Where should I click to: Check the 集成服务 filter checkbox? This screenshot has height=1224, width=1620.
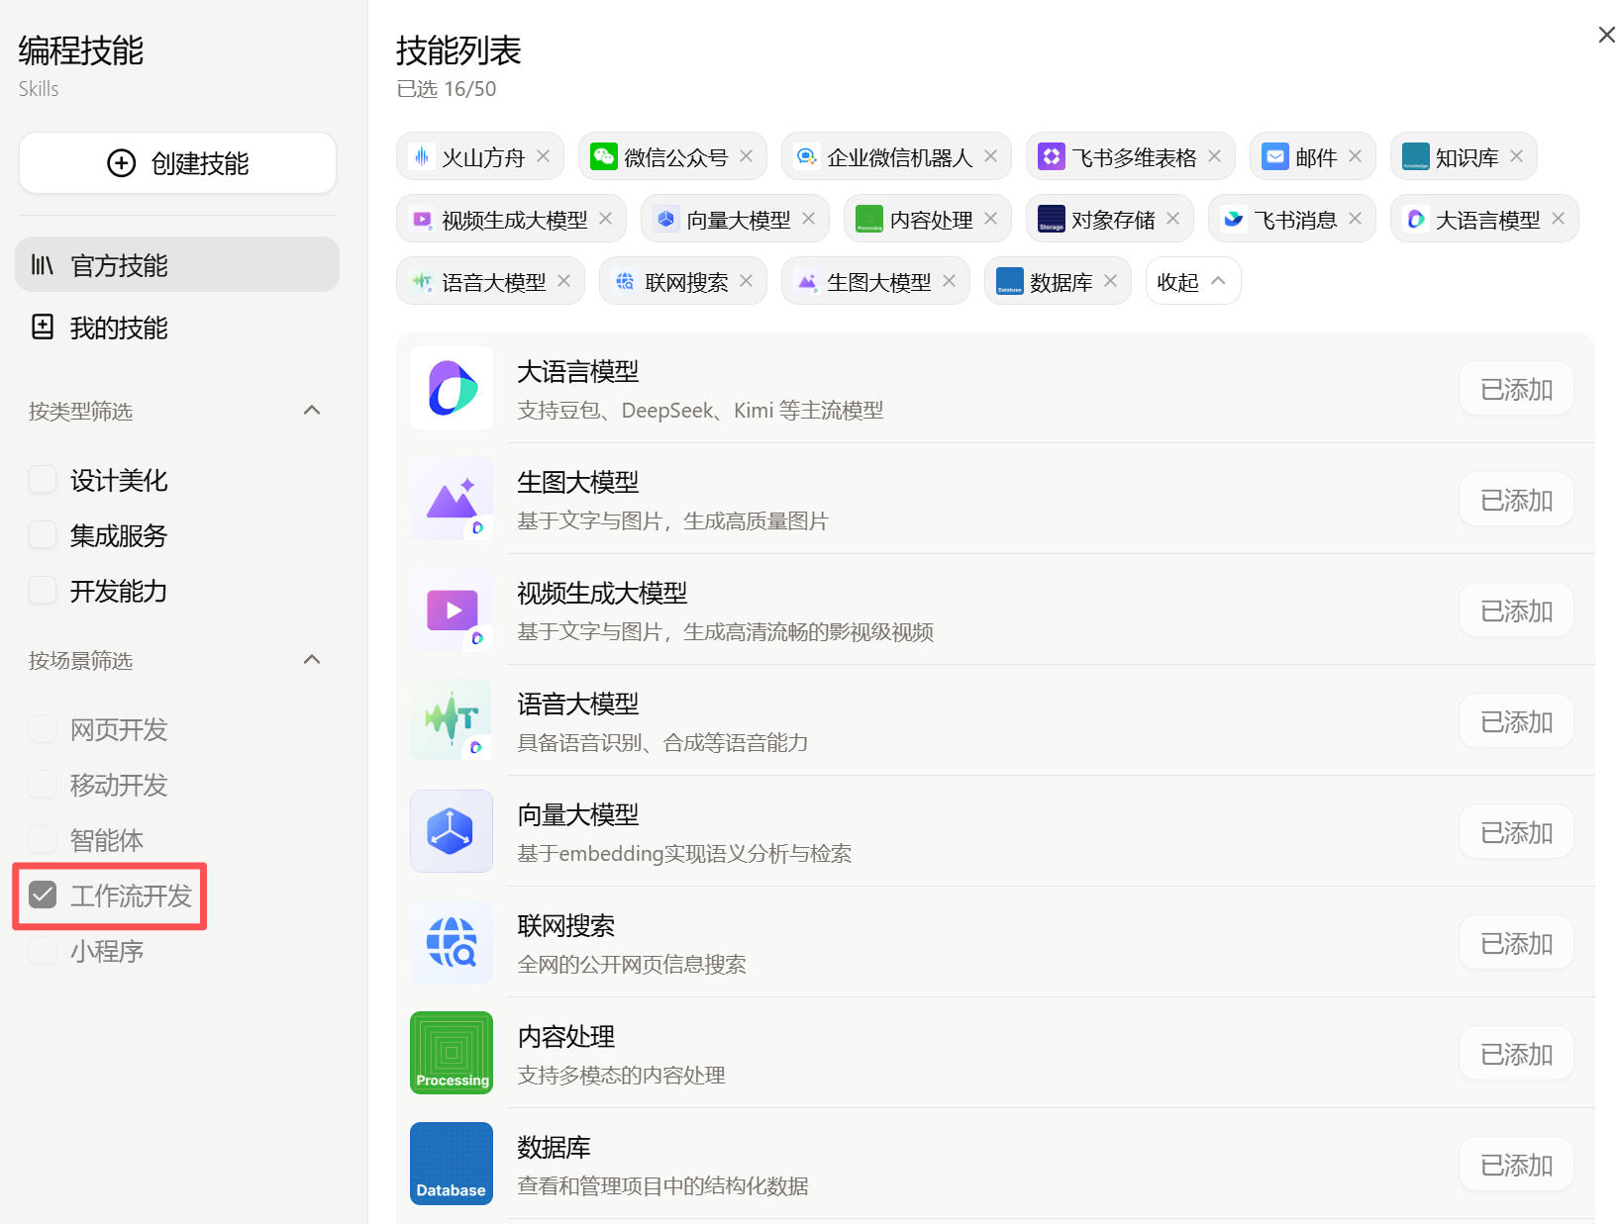tap(43, 535)
